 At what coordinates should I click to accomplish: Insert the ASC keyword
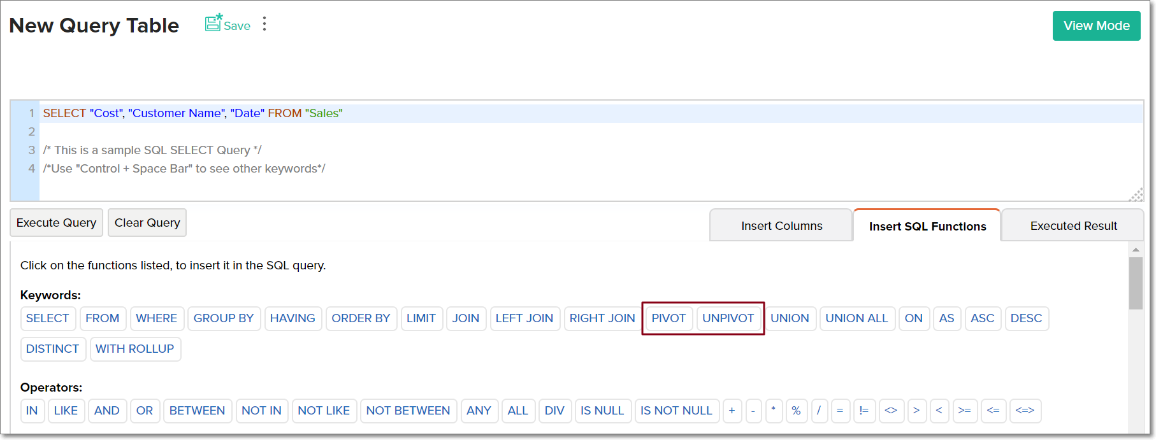coord(983,318)
